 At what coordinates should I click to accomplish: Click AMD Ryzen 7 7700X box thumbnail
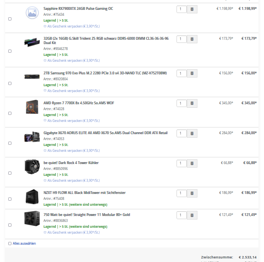32,107
